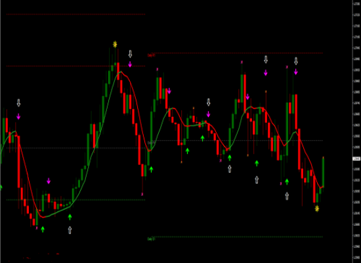Click the green dotted support line through the left trough

(x=75, y=200)
